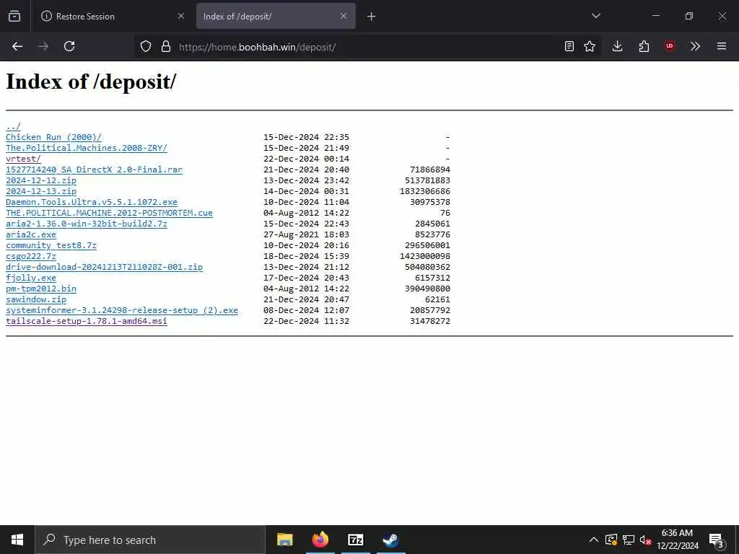This screenshot has width=739, height=554.
Task: Close the Restore Session tab
Action: [x=181, y=16]
